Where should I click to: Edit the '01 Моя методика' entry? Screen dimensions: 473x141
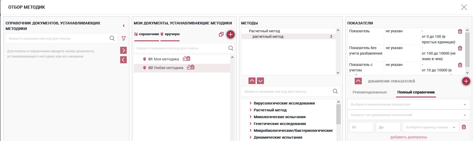coord(185,59)
